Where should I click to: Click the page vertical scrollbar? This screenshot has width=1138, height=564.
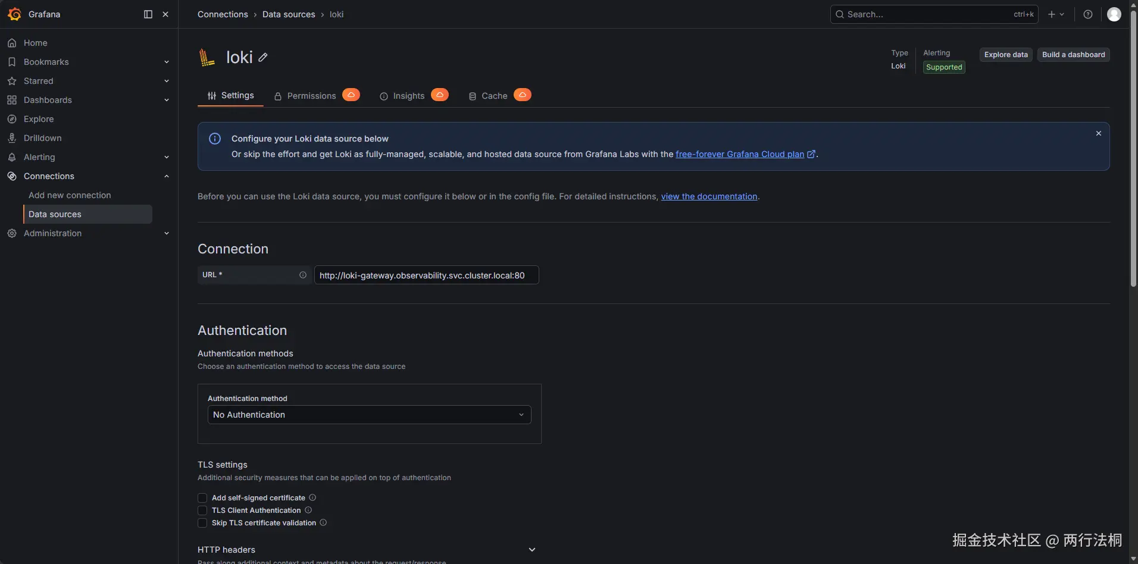1133,149
